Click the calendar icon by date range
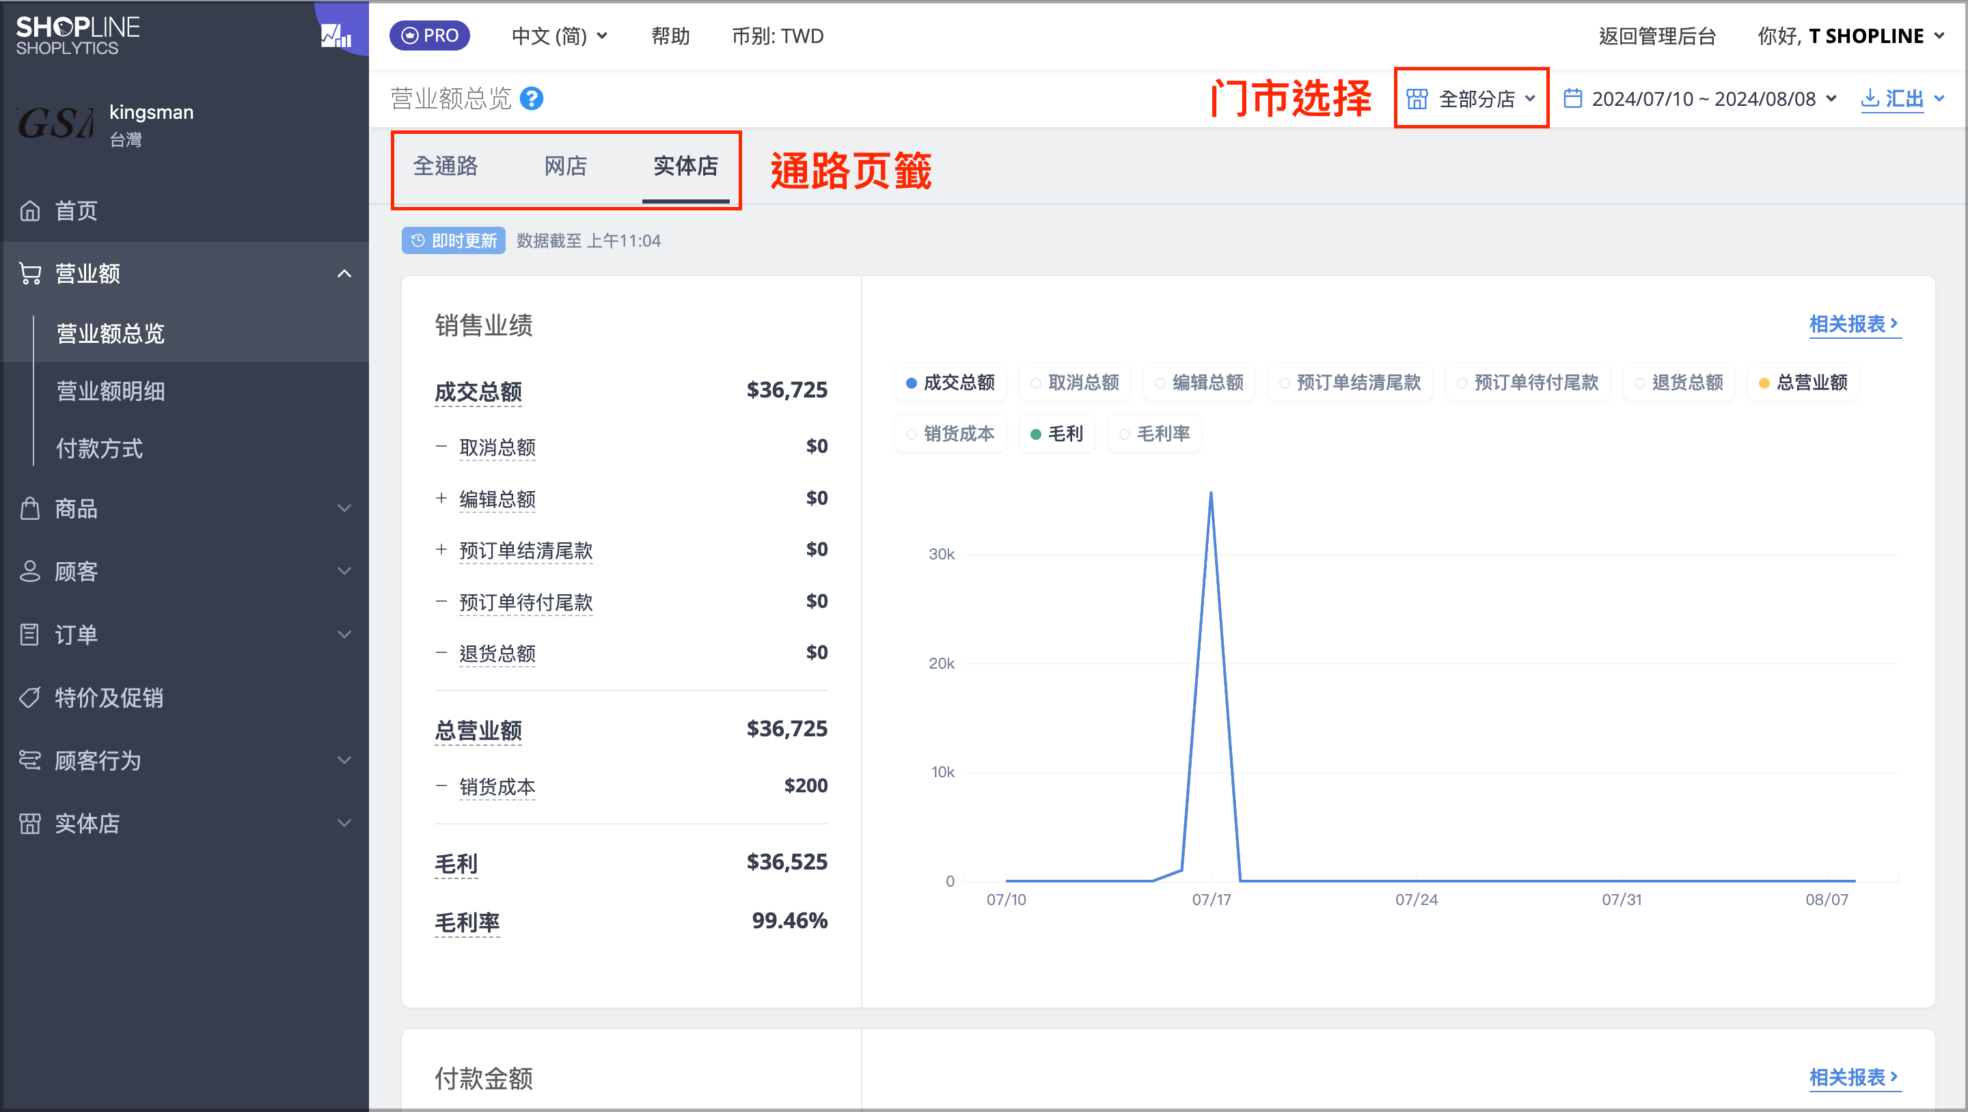This screenshot has height=1112, width=1968. [1572, 98]
